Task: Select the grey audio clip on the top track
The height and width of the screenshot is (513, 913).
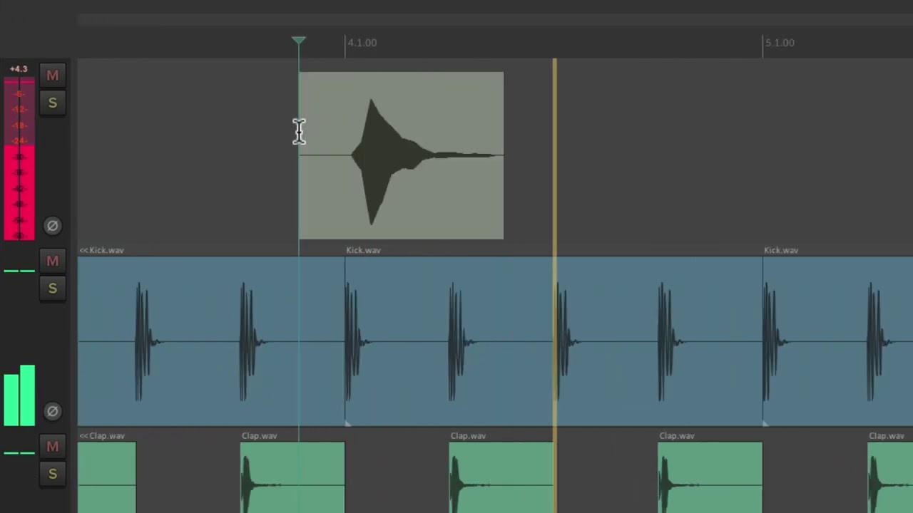Action: coord(401,155)
